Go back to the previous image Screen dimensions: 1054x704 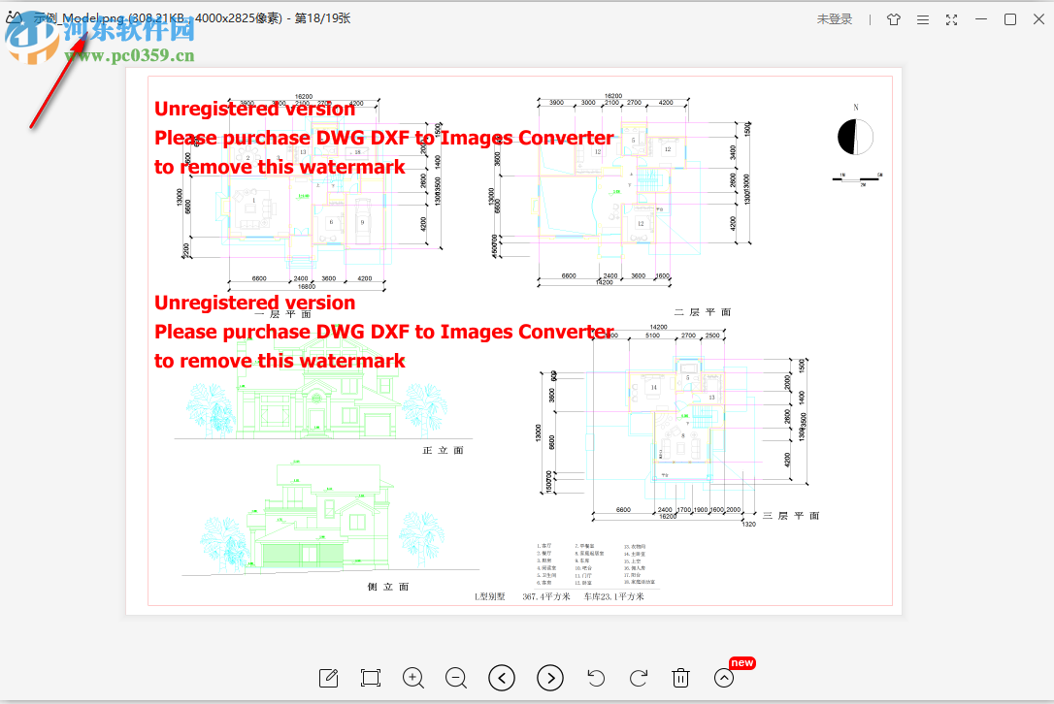click(x=502, y=678)
